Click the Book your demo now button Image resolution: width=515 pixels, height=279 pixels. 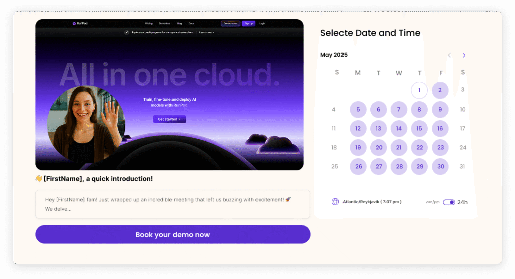(x=173, y=234)
